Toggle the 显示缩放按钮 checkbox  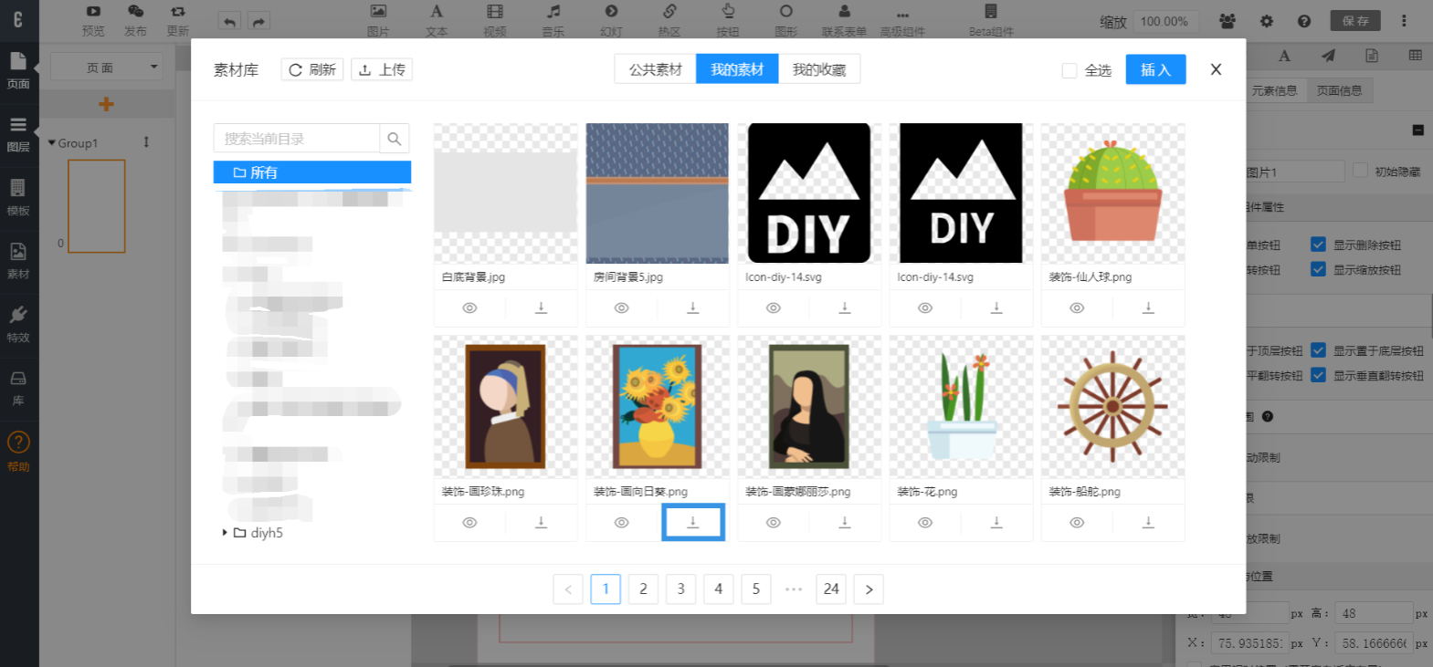coord(1318,269)
